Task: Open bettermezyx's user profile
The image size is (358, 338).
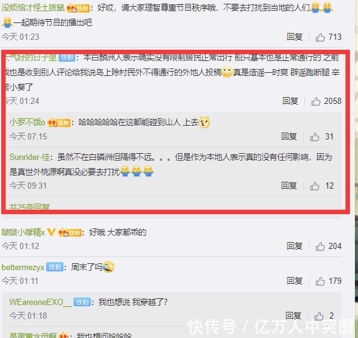Action: (x=23, y=267)
